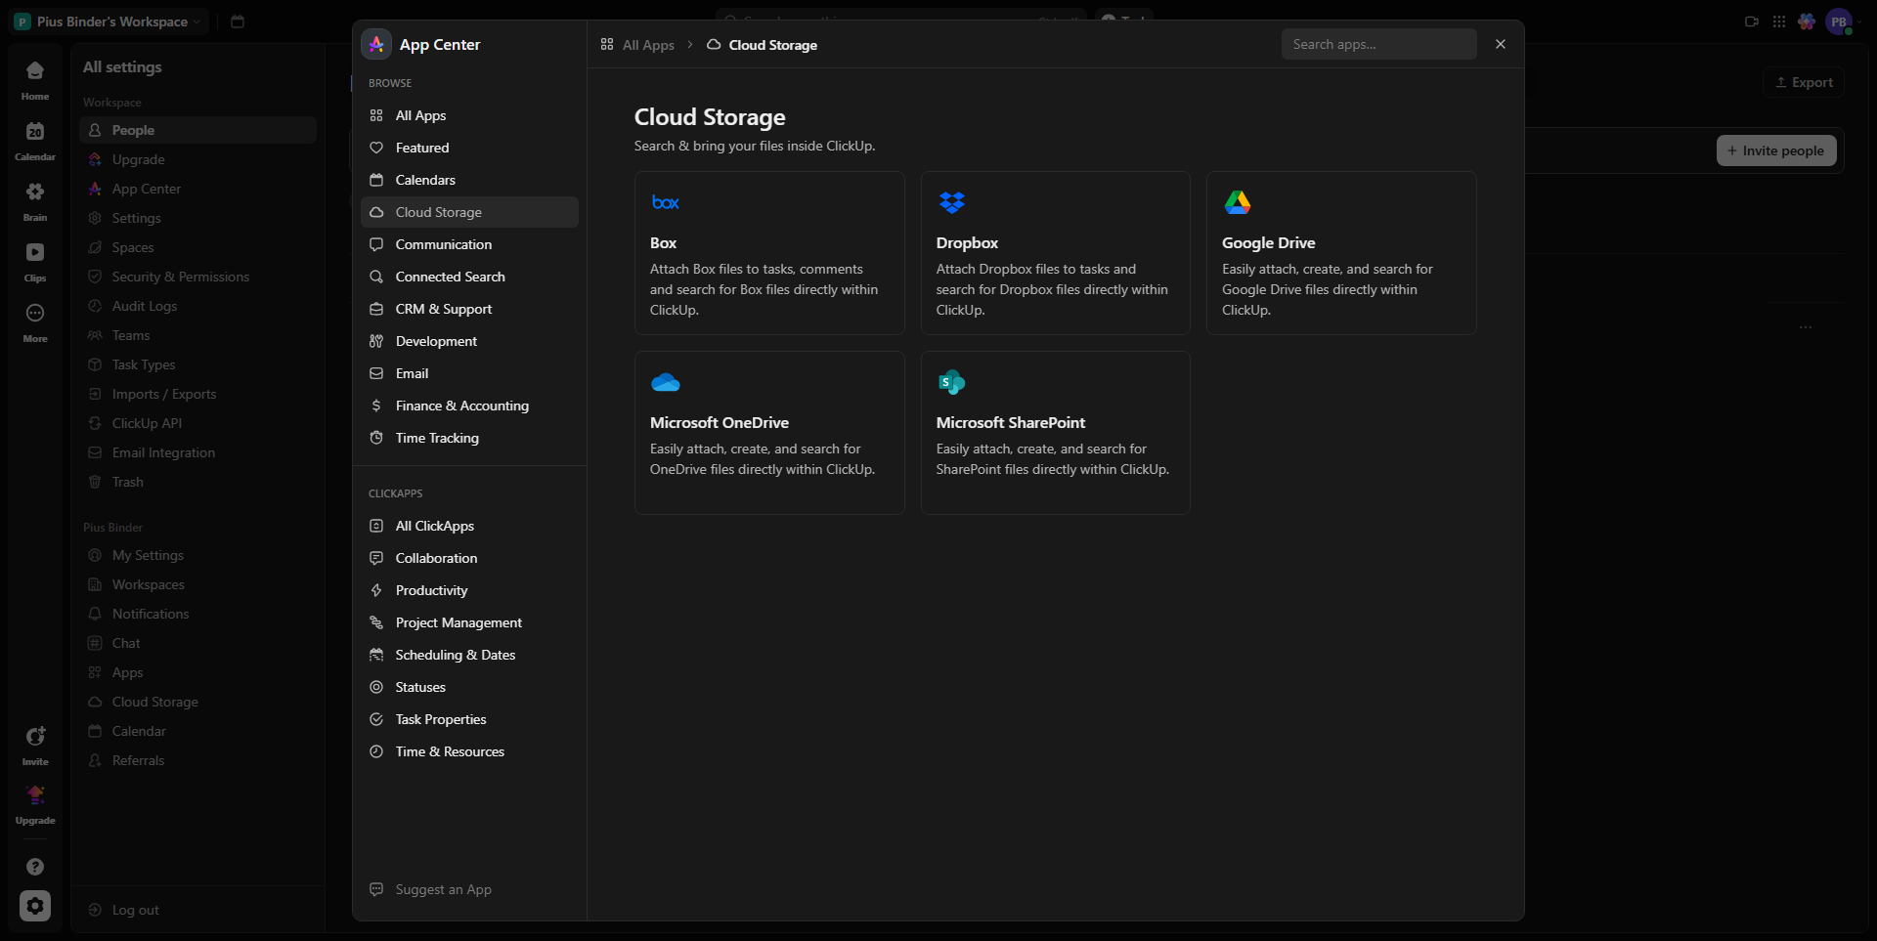Click the Finance dollar sign icon
Viewport: 1877px width, 941px height.
(x=376, y=406)
